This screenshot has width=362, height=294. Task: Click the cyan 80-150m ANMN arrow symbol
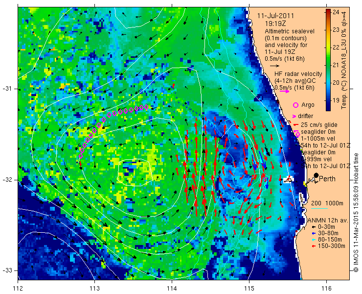[314, 240]
